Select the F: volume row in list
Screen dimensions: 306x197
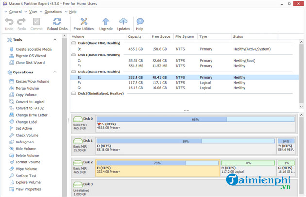[x=185, y=83]
